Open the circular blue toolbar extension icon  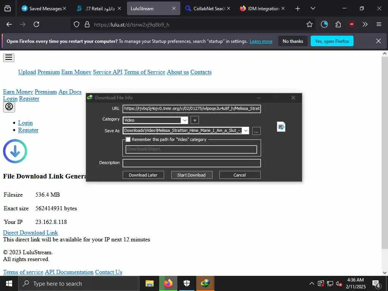click(x=324, y=24)
